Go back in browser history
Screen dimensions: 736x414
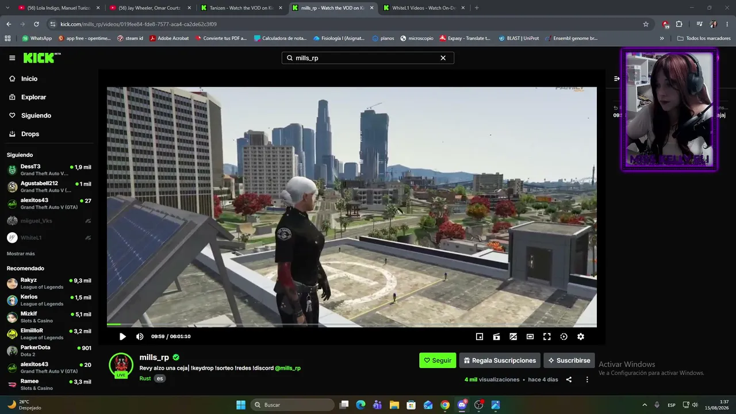tap(9, 24)
